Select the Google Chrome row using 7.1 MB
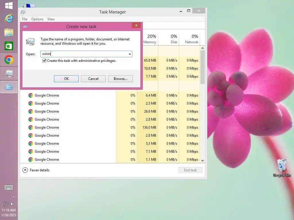This screenshot has height=220, width=294. pyautogui.click(x=110, y=152)
